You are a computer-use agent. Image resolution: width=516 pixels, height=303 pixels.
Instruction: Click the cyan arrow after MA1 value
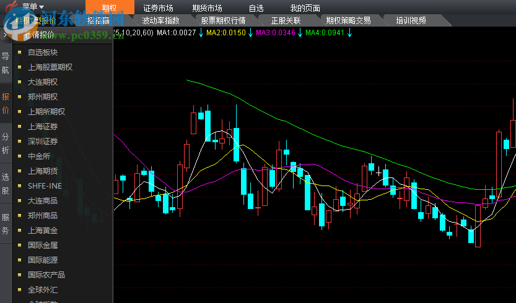(201, 32)
